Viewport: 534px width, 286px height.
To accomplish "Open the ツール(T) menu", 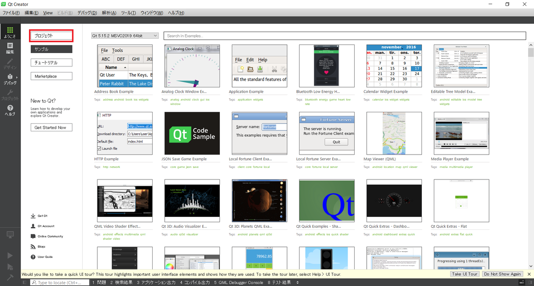I will (128, 12).
